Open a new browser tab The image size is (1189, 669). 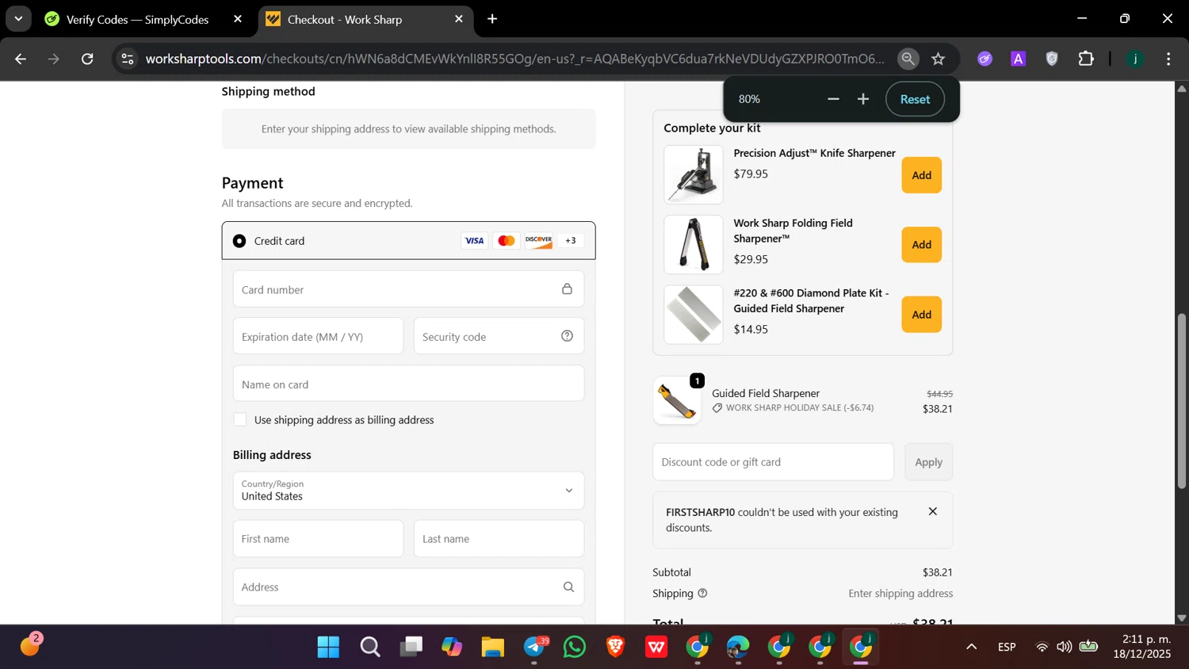pyautogui.click(x=492, y=19)
